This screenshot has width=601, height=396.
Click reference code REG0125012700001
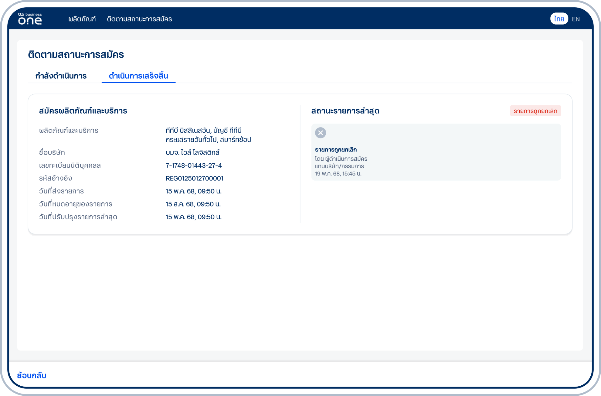click(x=194, y=178)
